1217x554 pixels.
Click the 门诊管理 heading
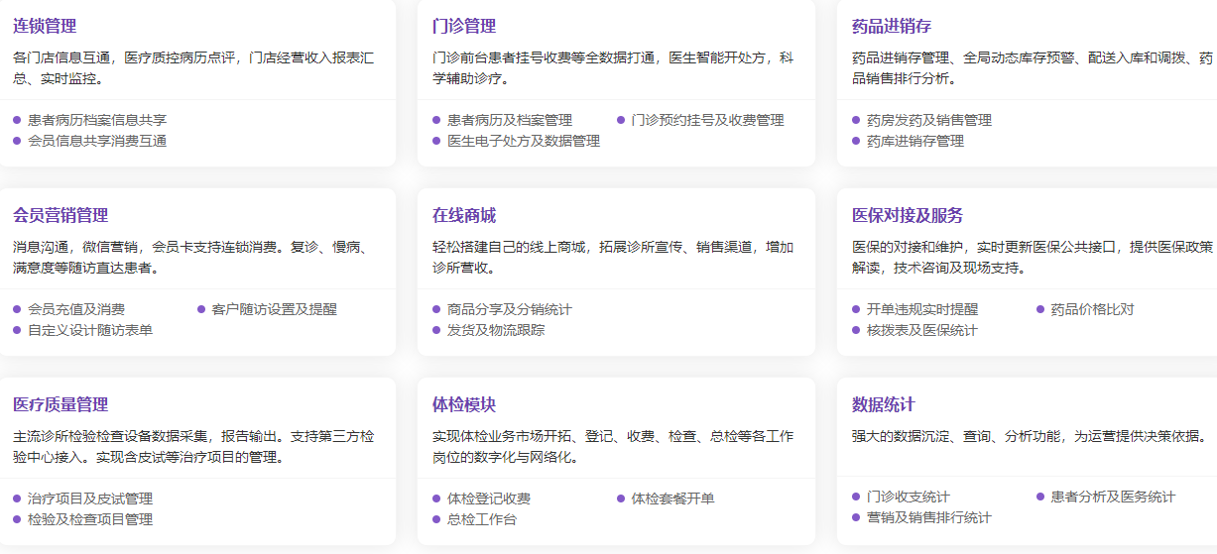pos(464,26)
